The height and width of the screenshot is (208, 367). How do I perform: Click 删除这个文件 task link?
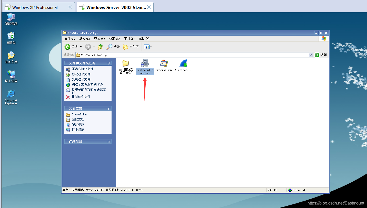click(81, 97)
